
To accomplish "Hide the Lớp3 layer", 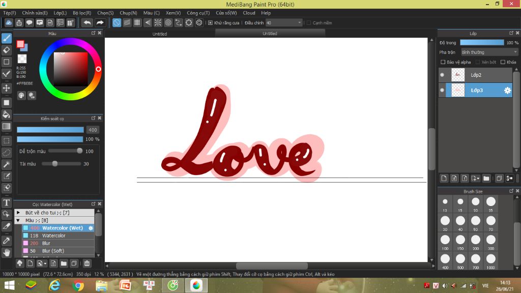I will (x=442, y=90).
